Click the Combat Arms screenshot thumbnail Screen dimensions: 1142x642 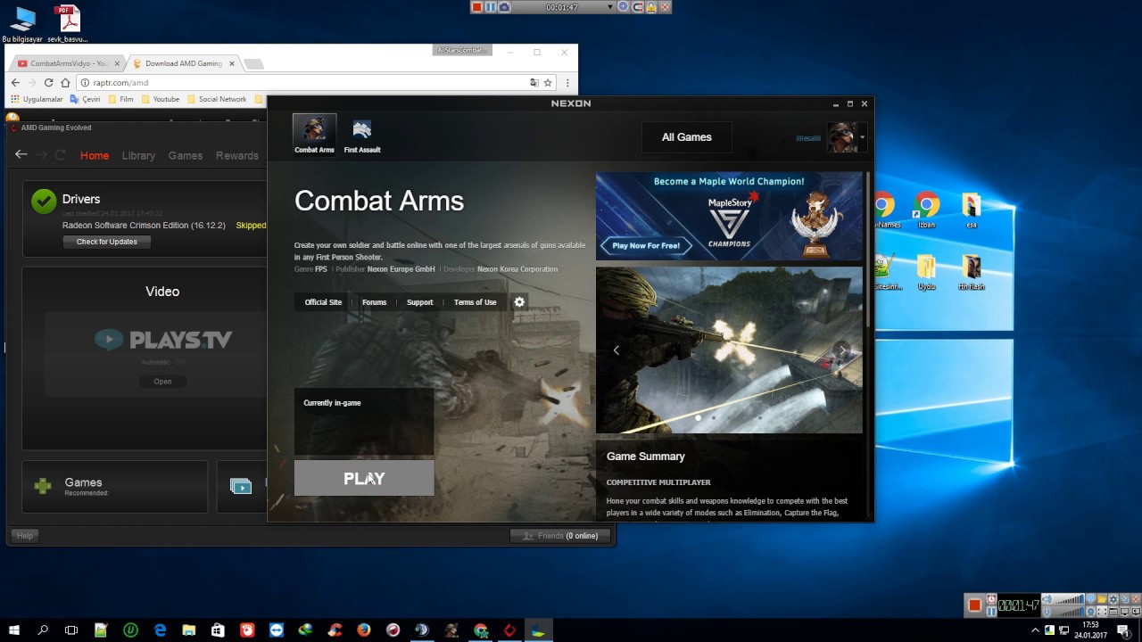click(x=729, y=350)
